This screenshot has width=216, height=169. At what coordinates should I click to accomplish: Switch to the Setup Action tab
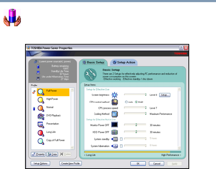coord(124,62)
